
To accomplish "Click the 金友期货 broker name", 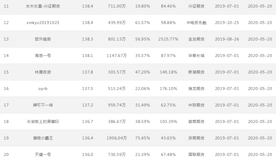I will 196,39.
